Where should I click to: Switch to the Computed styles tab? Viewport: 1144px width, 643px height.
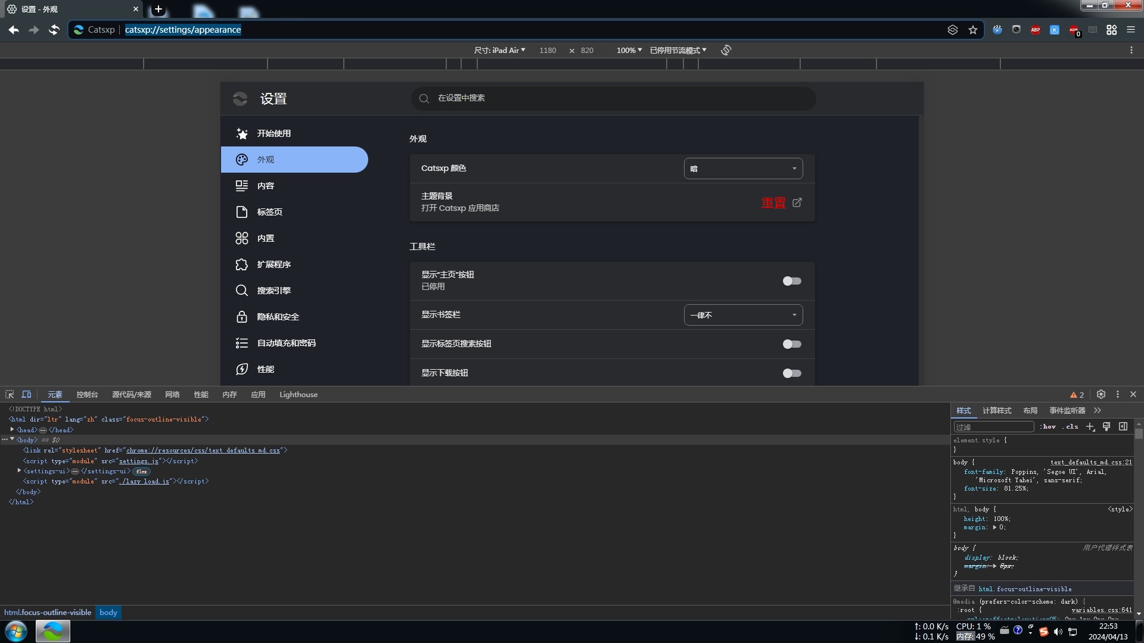[x=997, y=410]
